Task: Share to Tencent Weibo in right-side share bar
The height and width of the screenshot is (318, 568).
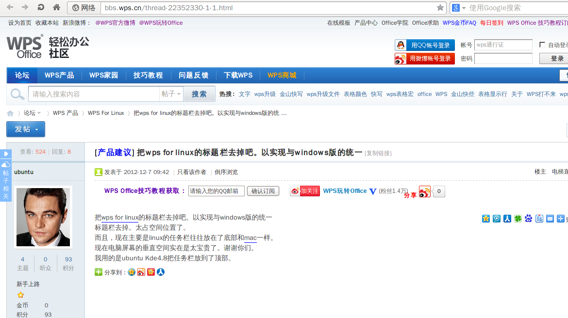Action: 497,219
